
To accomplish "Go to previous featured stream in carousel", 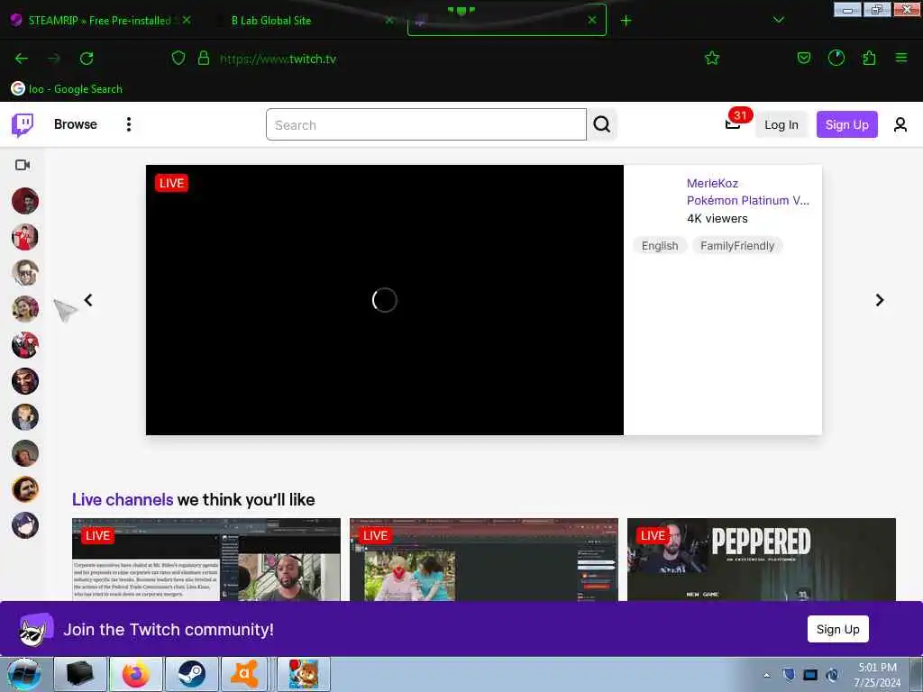I will click(x=88, y=300).
